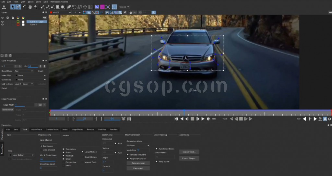This screenshot has width=332, height=176.
Task: Click the Export Shape button
Action: (189, 158)
